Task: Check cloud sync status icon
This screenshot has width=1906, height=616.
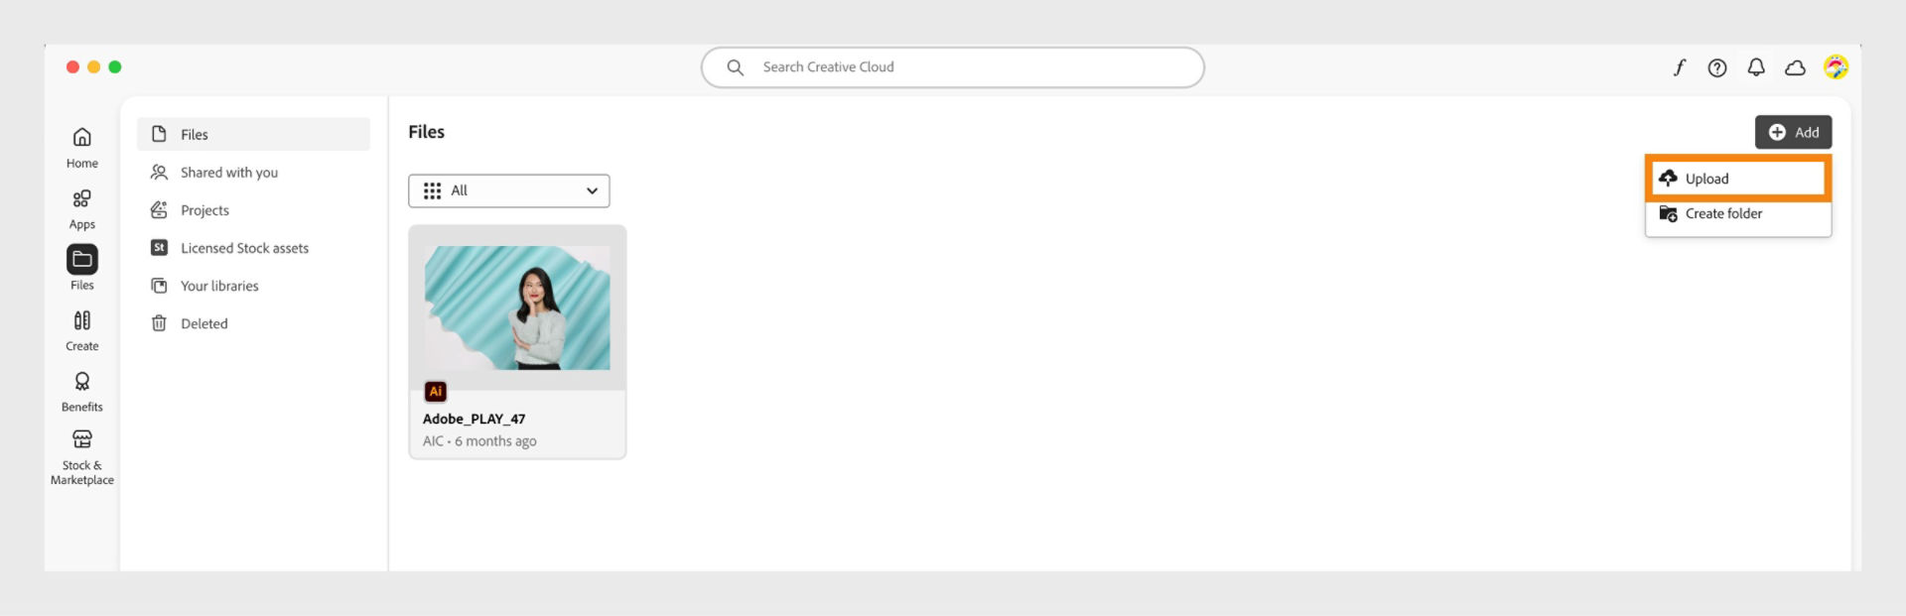Action: tap(1795, 67)
